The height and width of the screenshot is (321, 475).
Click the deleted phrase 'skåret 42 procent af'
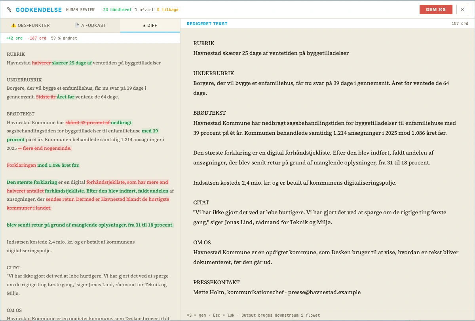click(88, 123)
